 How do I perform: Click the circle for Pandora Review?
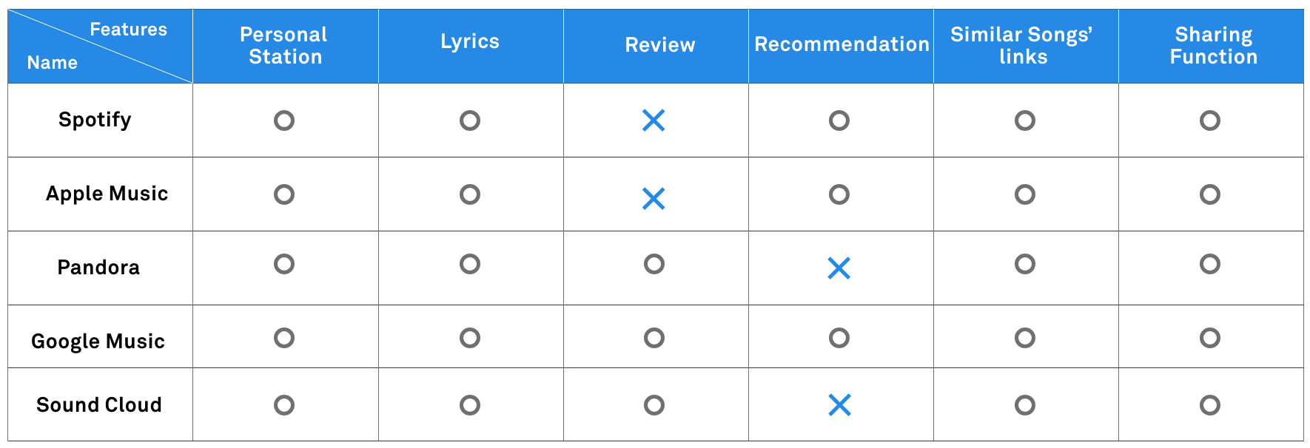(x=654, y=264)
